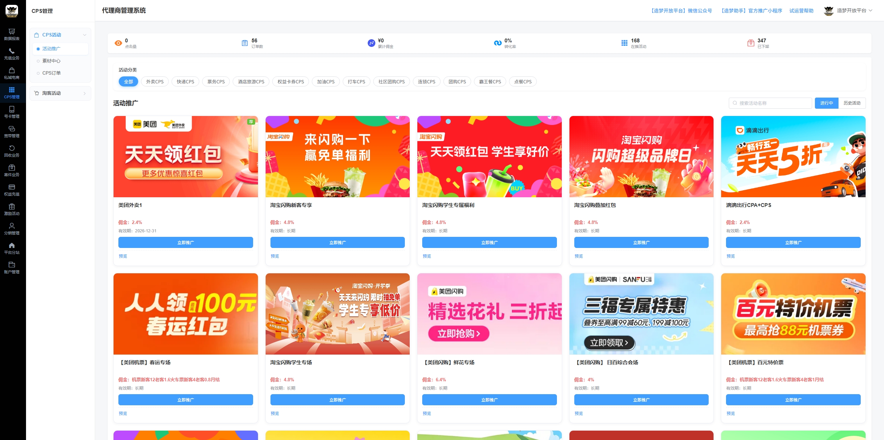The width and height of the screenshot is (884, 440).
Task: Click the platform logo at top-left
Action: [x=12, y=11]
